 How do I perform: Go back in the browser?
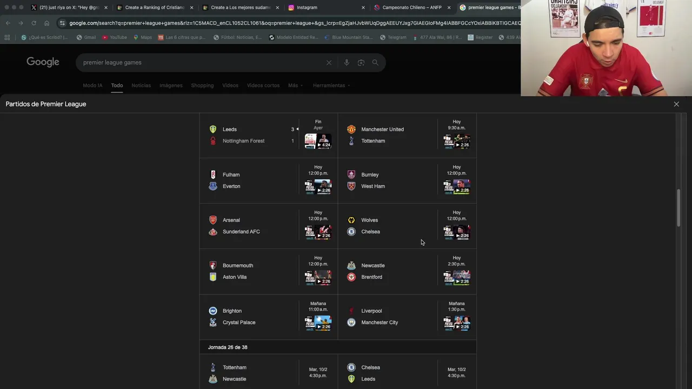click(x=8, y=23)
